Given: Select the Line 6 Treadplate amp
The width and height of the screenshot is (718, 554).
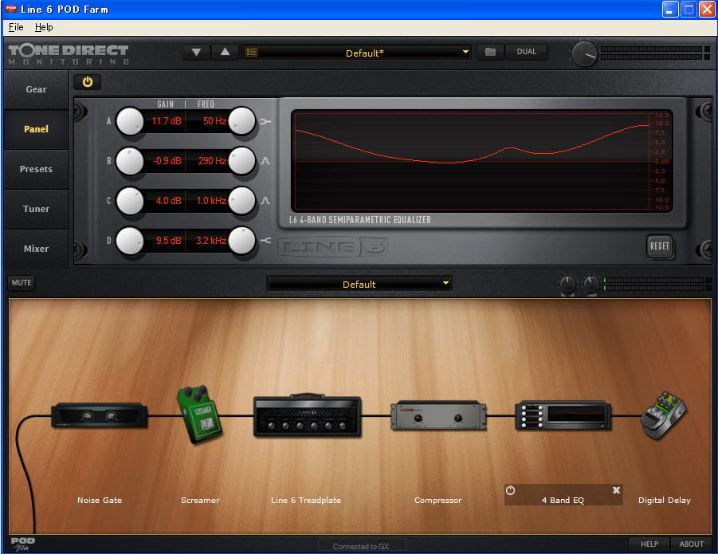Looking at the screenshot, I should [x=308, y=415].
